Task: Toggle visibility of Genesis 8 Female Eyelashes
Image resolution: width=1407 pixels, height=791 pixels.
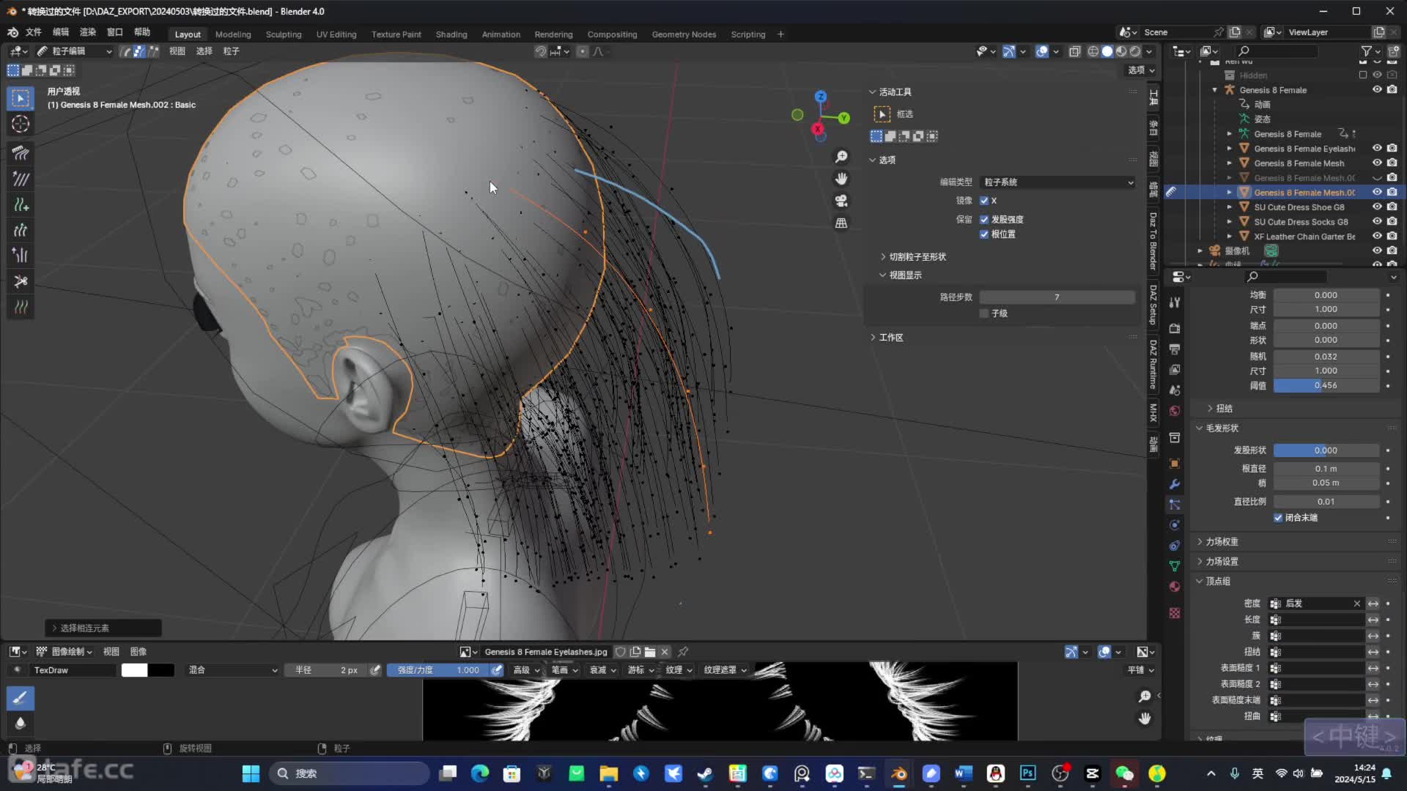Action: click(1377, 148)
